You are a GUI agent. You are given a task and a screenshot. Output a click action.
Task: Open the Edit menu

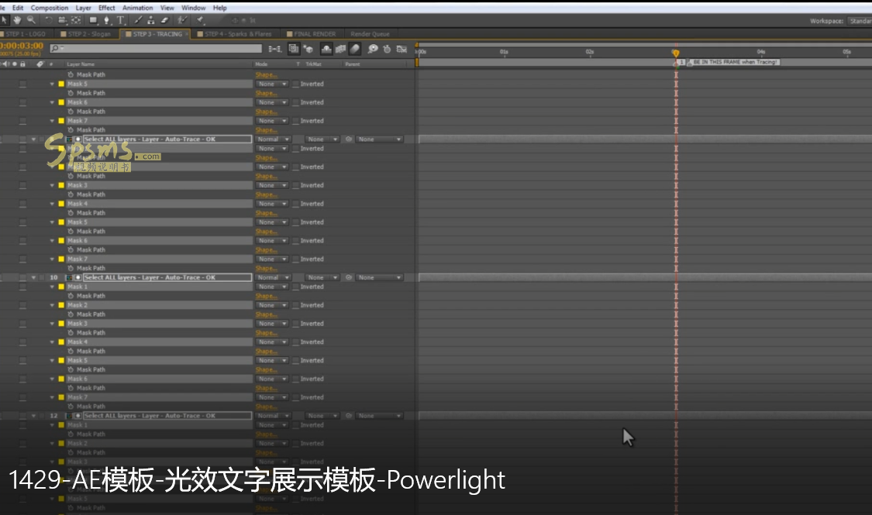click(18, 8)
